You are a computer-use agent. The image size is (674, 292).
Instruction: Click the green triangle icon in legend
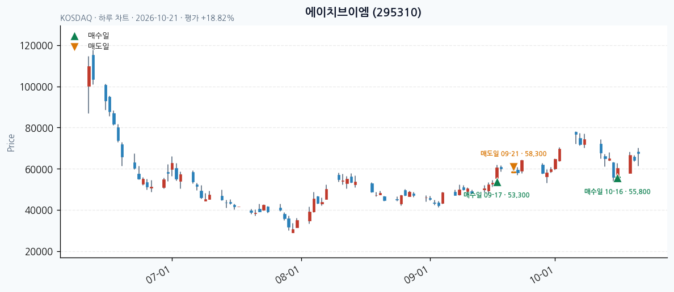[x=74, y=36]
